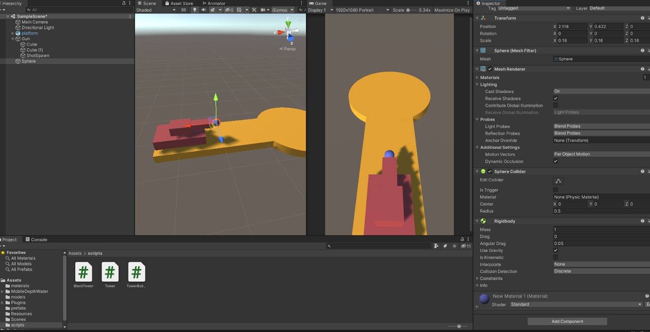This screenshot has height=332, width=650.
Task: Expand the Materials section in Mesh Renderer
Action: pos(477,78)
